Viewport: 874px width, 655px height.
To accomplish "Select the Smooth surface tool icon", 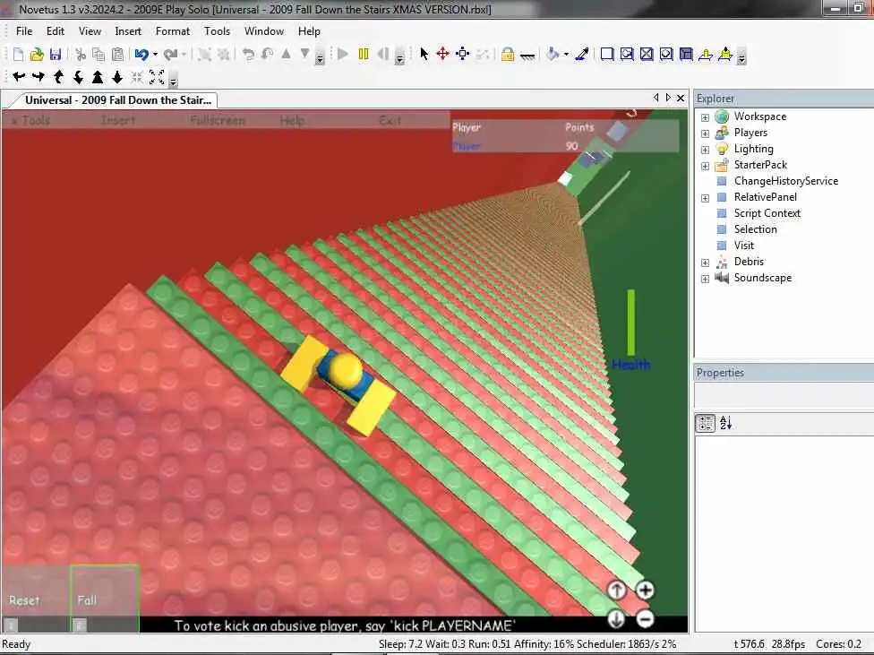I will [x=607, y=54].
